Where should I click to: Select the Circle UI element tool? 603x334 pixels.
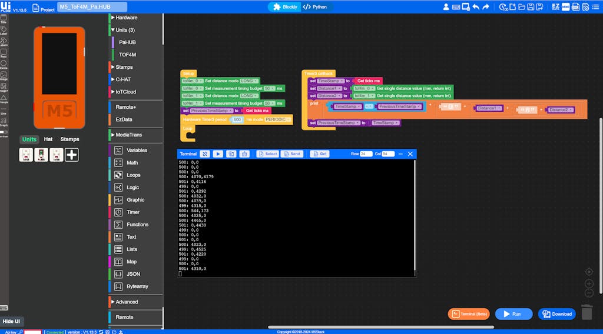pos(4,65)
